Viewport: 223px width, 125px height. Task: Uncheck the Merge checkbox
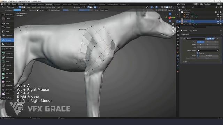198,56
